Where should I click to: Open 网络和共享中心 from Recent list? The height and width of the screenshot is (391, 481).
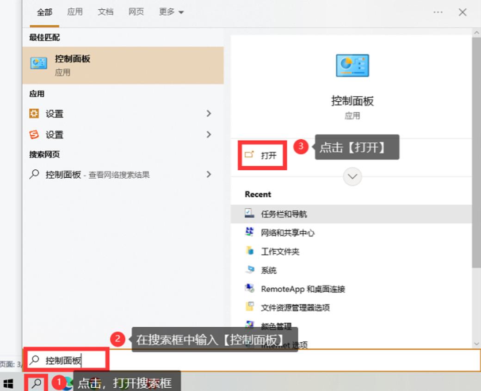[351, 233]
